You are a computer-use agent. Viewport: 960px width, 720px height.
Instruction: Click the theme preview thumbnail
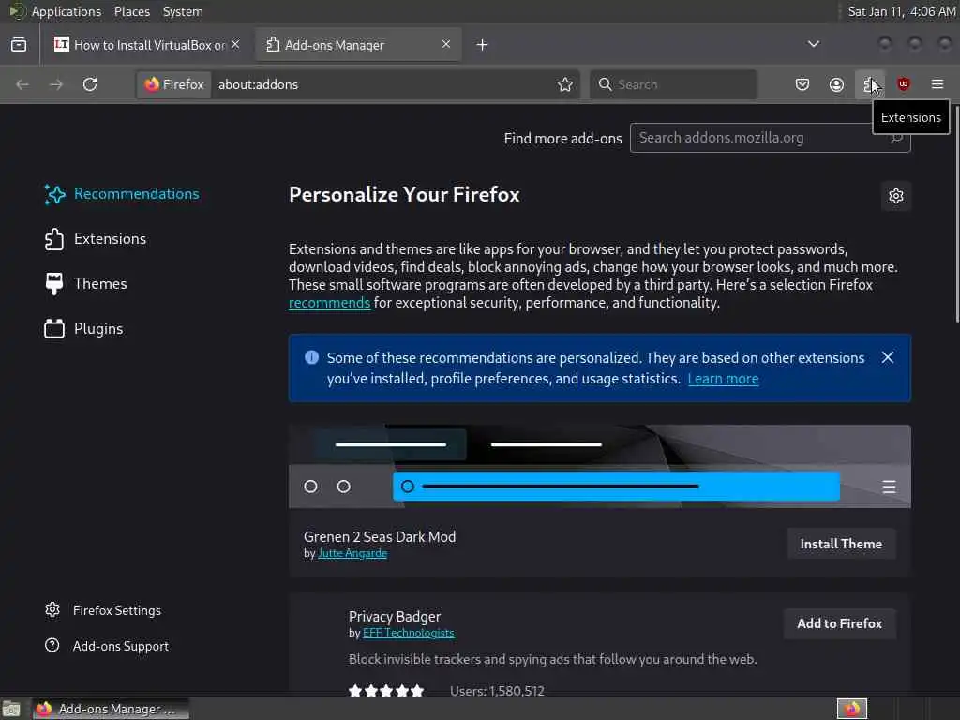tap(599, 467)
